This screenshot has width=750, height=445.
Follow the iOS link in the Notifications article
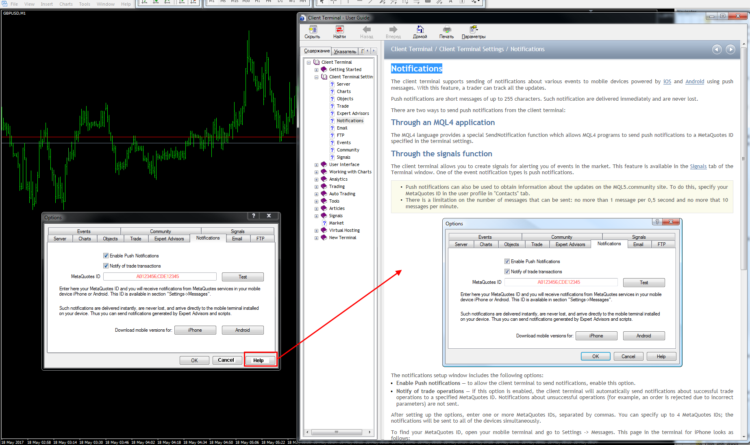pos(667,82)
